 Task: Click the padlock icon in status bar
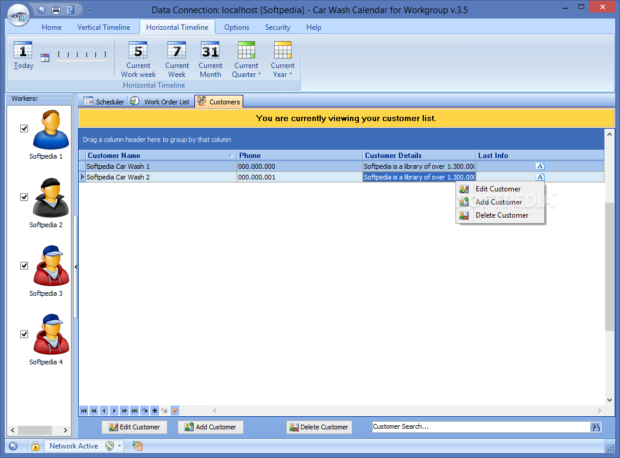click(x=36, y=446)
